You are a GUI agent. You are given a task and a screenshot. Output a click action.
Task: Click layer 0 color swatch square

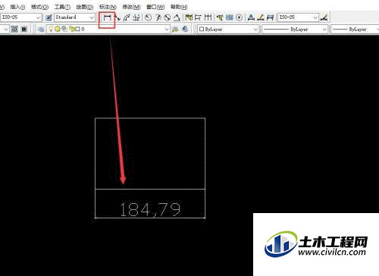[78, 30]
